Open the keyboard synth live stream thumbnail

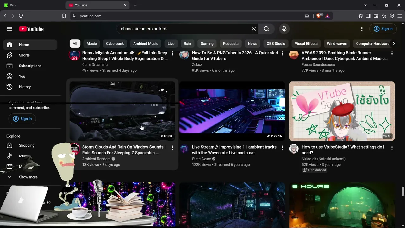point(232,111)
